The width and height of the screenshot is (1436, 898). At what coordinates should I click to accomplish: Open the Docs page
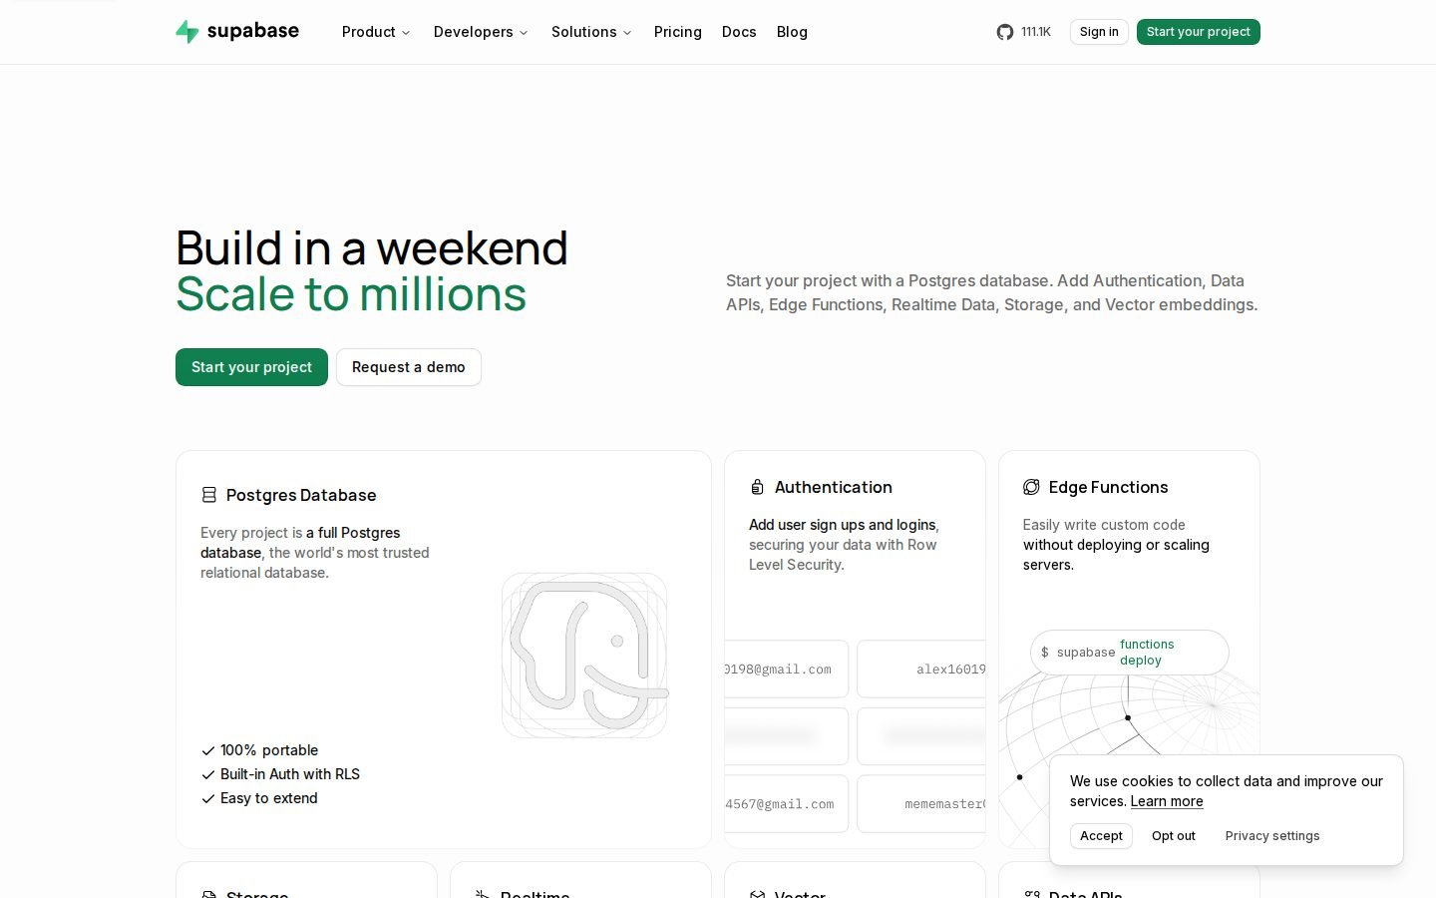739,32
